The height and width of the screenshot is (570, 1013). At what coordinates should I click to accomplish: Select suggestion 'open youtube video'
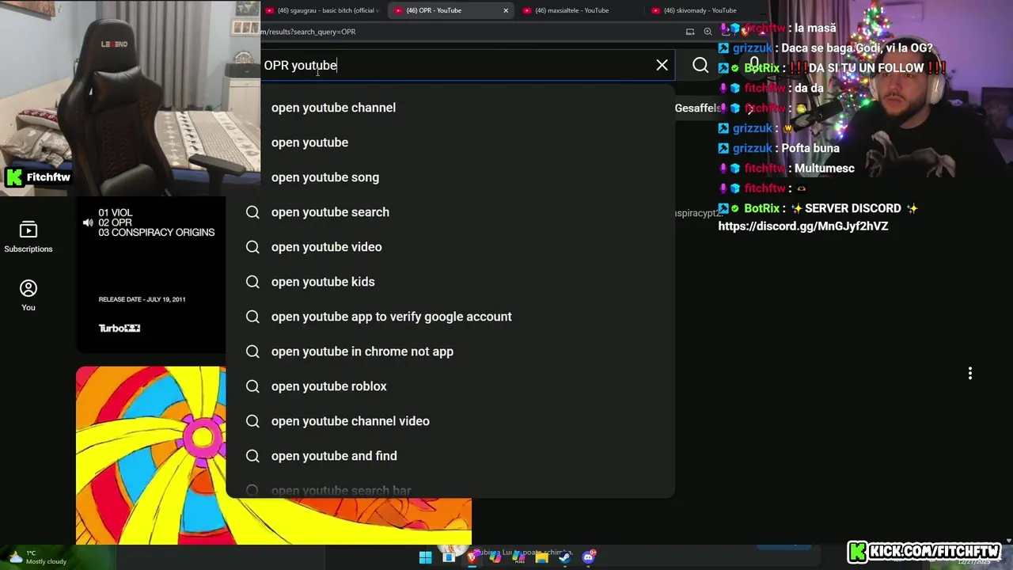pos(450,247)
